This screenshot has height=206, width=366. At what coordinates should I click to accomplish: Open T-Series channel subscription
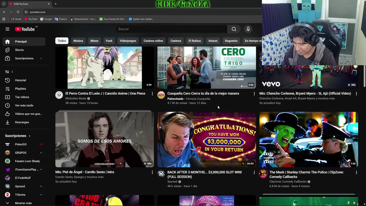[24, 195]
